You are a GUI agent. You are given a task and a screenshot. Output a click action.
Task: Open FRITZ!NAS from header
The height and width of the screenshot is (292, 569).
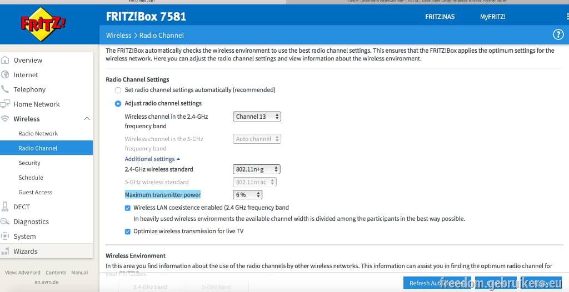[x=440, y=16]
